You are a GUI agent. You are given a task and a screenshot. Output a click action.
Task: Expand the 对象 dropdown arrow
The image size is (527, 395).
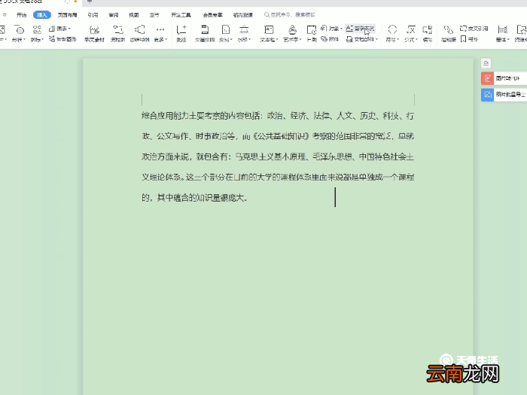[x=341, y=29]
